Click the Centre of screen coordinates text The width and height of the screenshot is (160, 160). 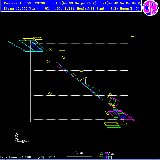27,157
